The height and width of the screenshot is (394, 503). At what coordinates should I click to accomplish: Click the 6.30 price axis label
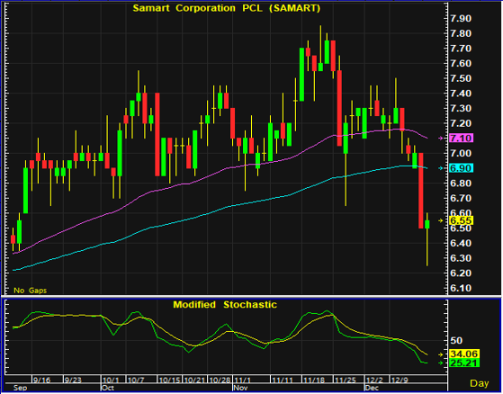[x=461, y=258]
